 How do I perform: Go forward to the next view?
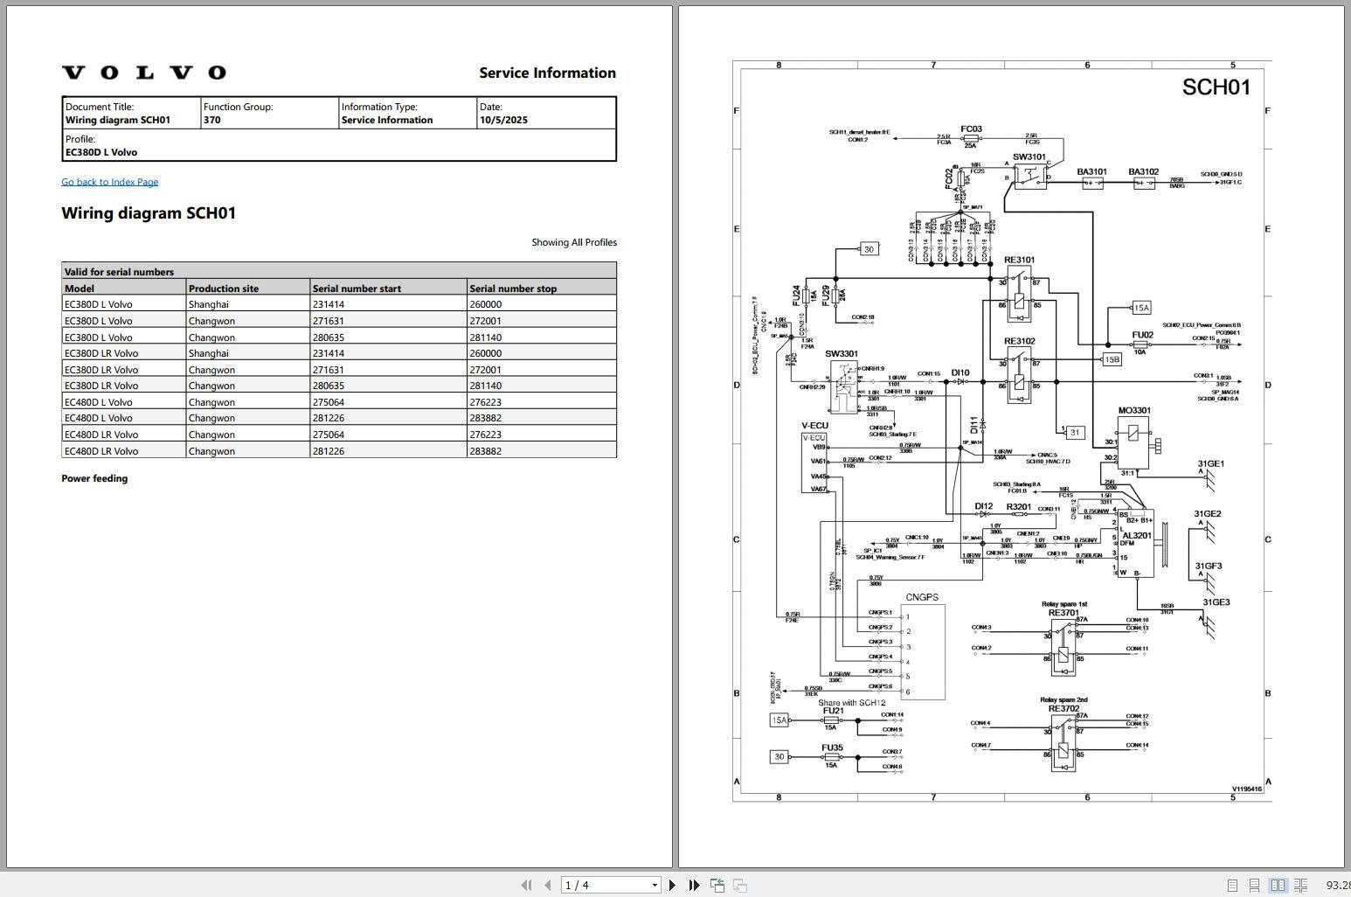pos(739,885)
